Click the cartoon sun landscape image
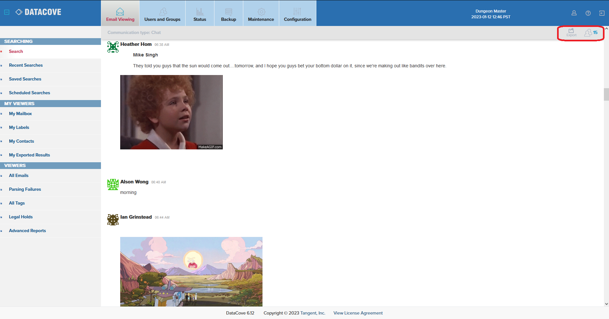 pyautogui.click(x=191, y=271)
